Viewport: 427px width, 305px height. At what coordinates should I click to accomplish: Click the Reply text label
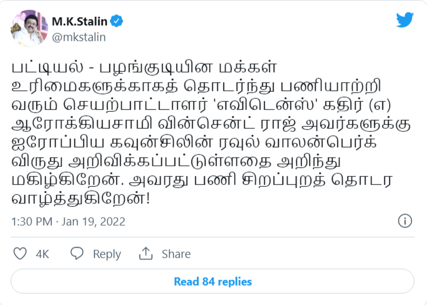pyautogui.click(x=106, y=254)
